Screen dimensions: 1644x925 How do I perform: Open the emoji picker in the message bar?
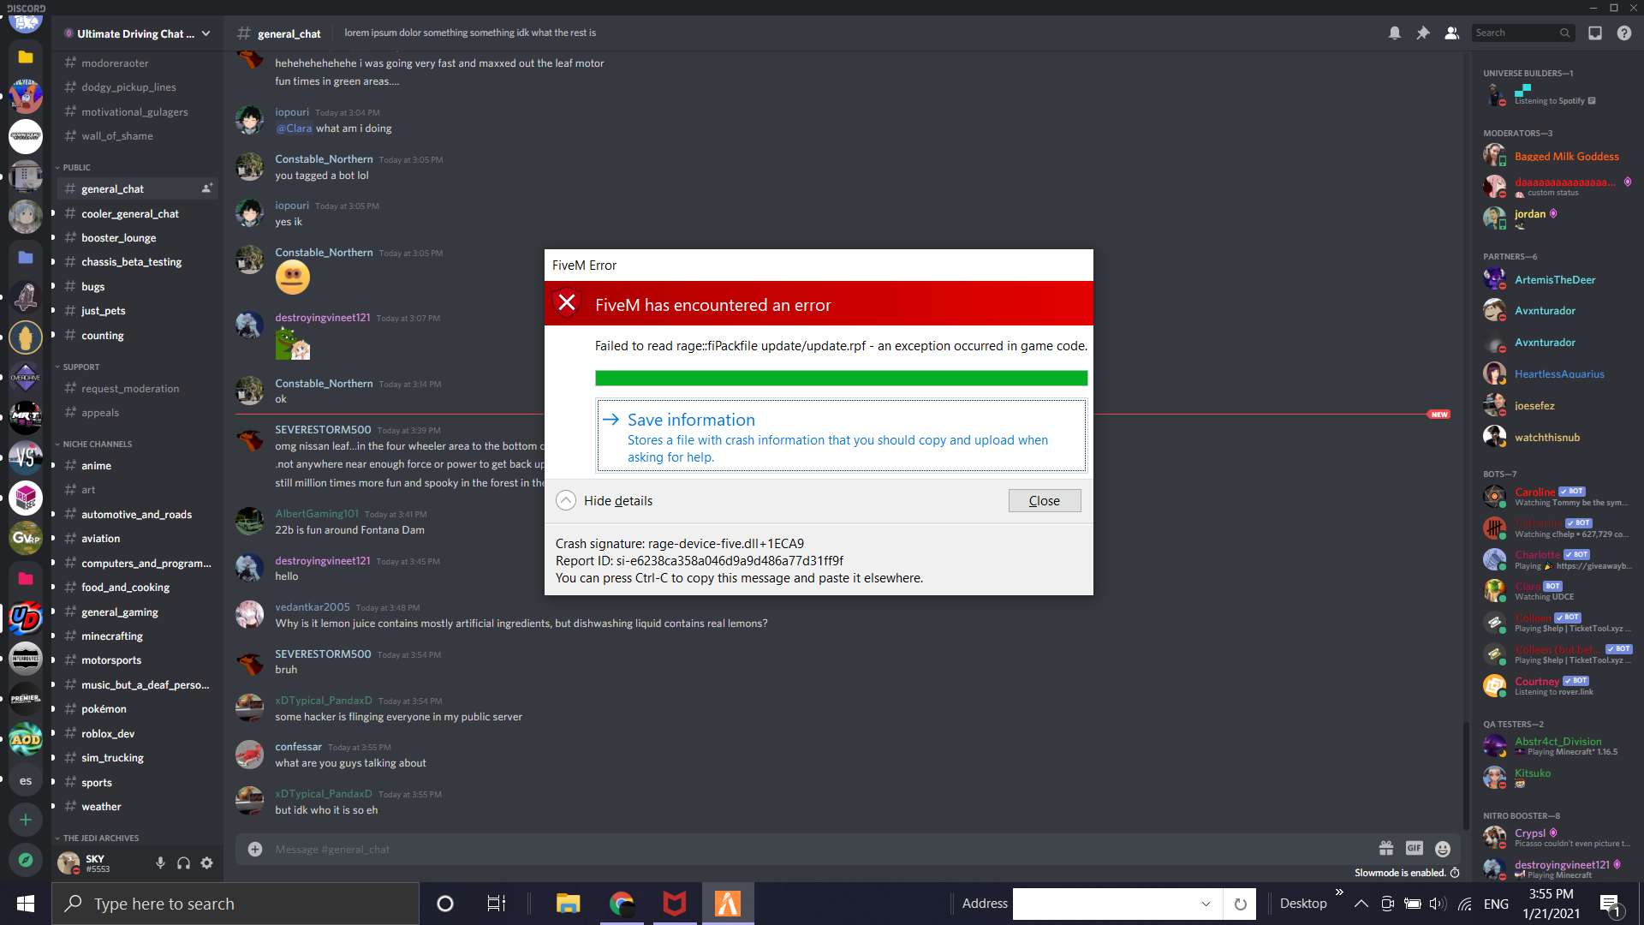[1443, 849]
